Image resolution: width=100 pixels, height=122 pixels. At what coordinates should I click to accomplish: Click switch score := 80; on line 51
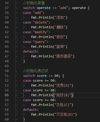42,76
